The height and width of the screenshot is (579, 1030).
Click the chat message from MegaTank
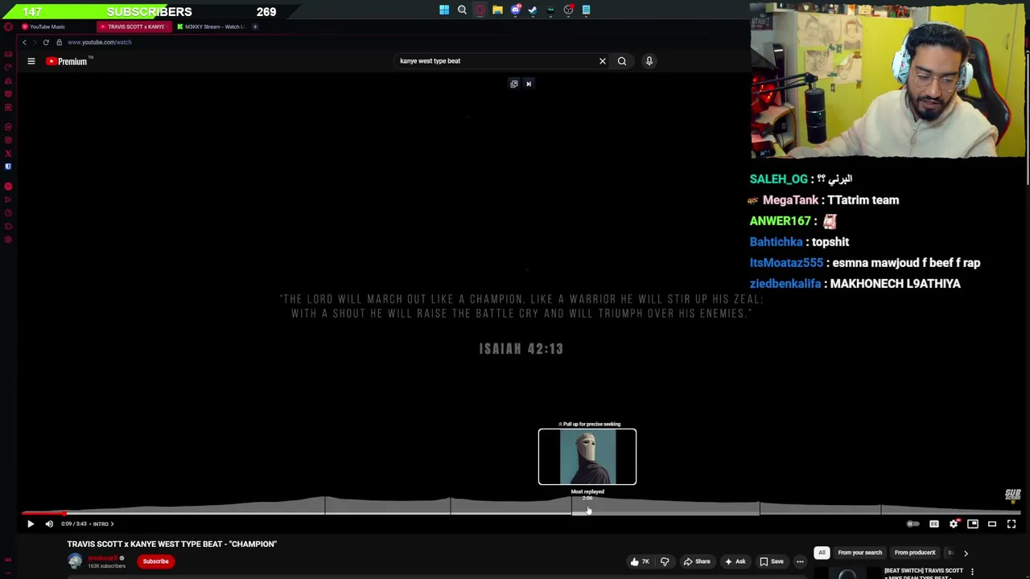tap(824, 200)
